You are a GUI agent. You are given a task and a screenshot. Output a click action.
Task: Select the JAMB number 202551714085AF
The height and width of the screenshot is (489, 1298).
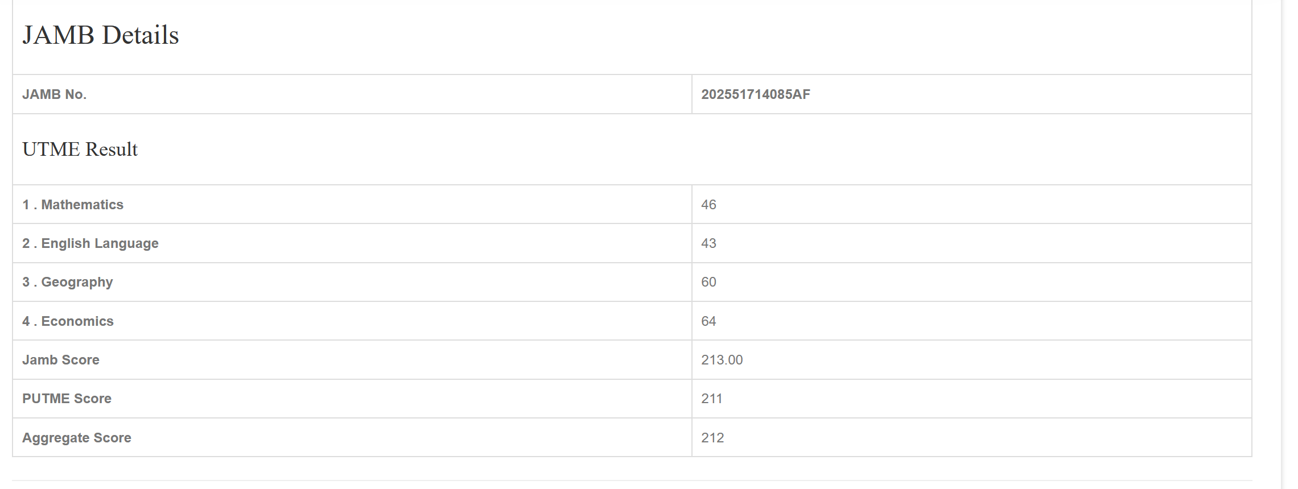[755, 94]
